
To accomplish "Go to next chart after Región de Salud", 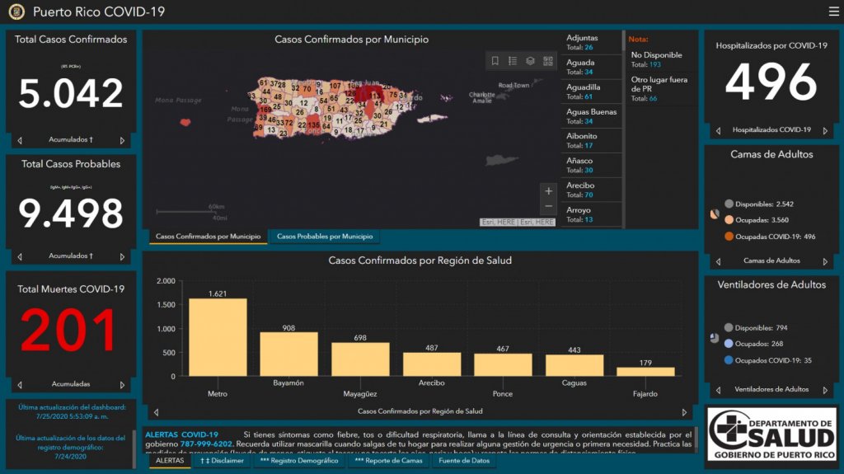I will (684, 411).
